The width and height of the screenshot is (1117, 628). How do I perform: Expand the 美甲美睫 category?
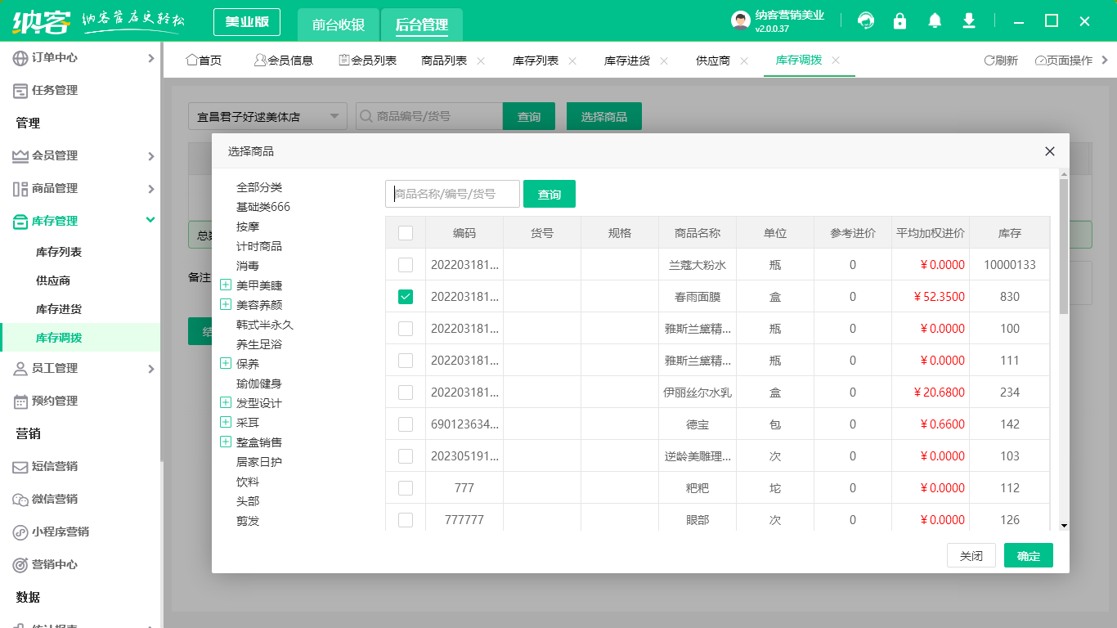[225, 285]
